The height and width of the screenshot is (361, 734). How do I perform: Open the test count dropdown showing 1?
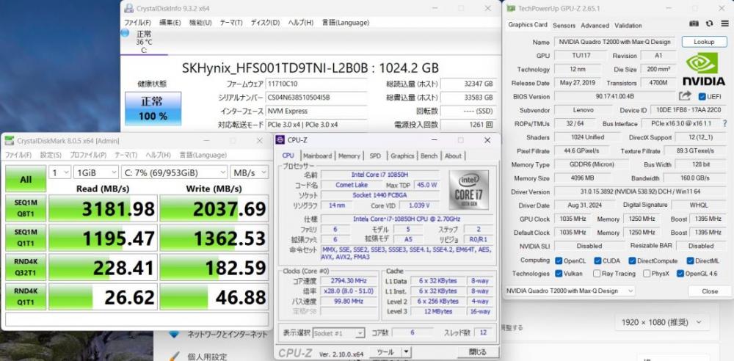pos(60,172)
